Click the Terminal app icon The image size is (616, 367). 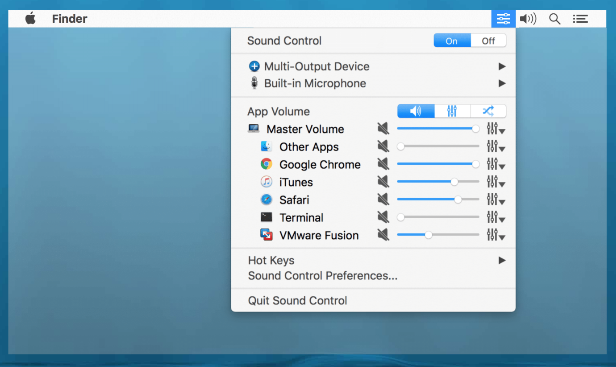[266, 217]
